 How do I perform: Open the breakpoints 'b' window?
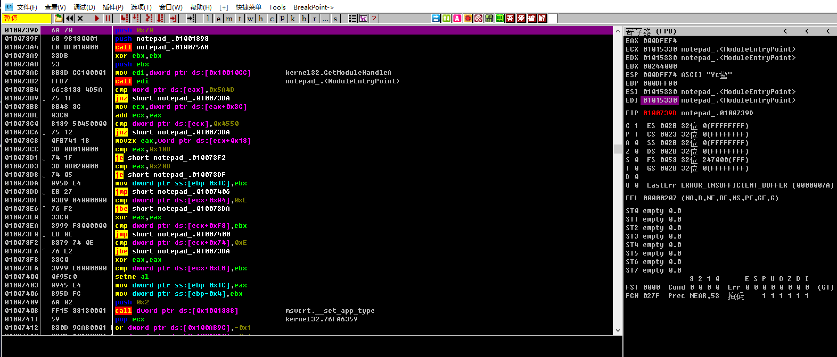304,19
